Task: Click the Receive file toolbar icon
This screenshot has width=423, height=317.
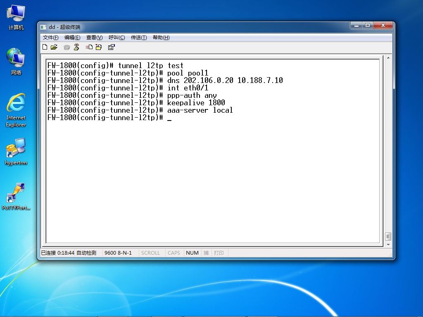Action: point(99,47)
